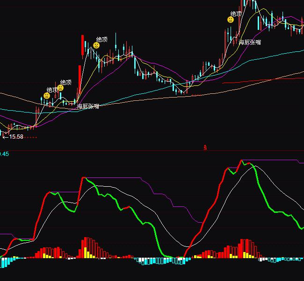304x281 pixels.
Task: Click the tall solid red candlestick
Action: click(83, 45)
